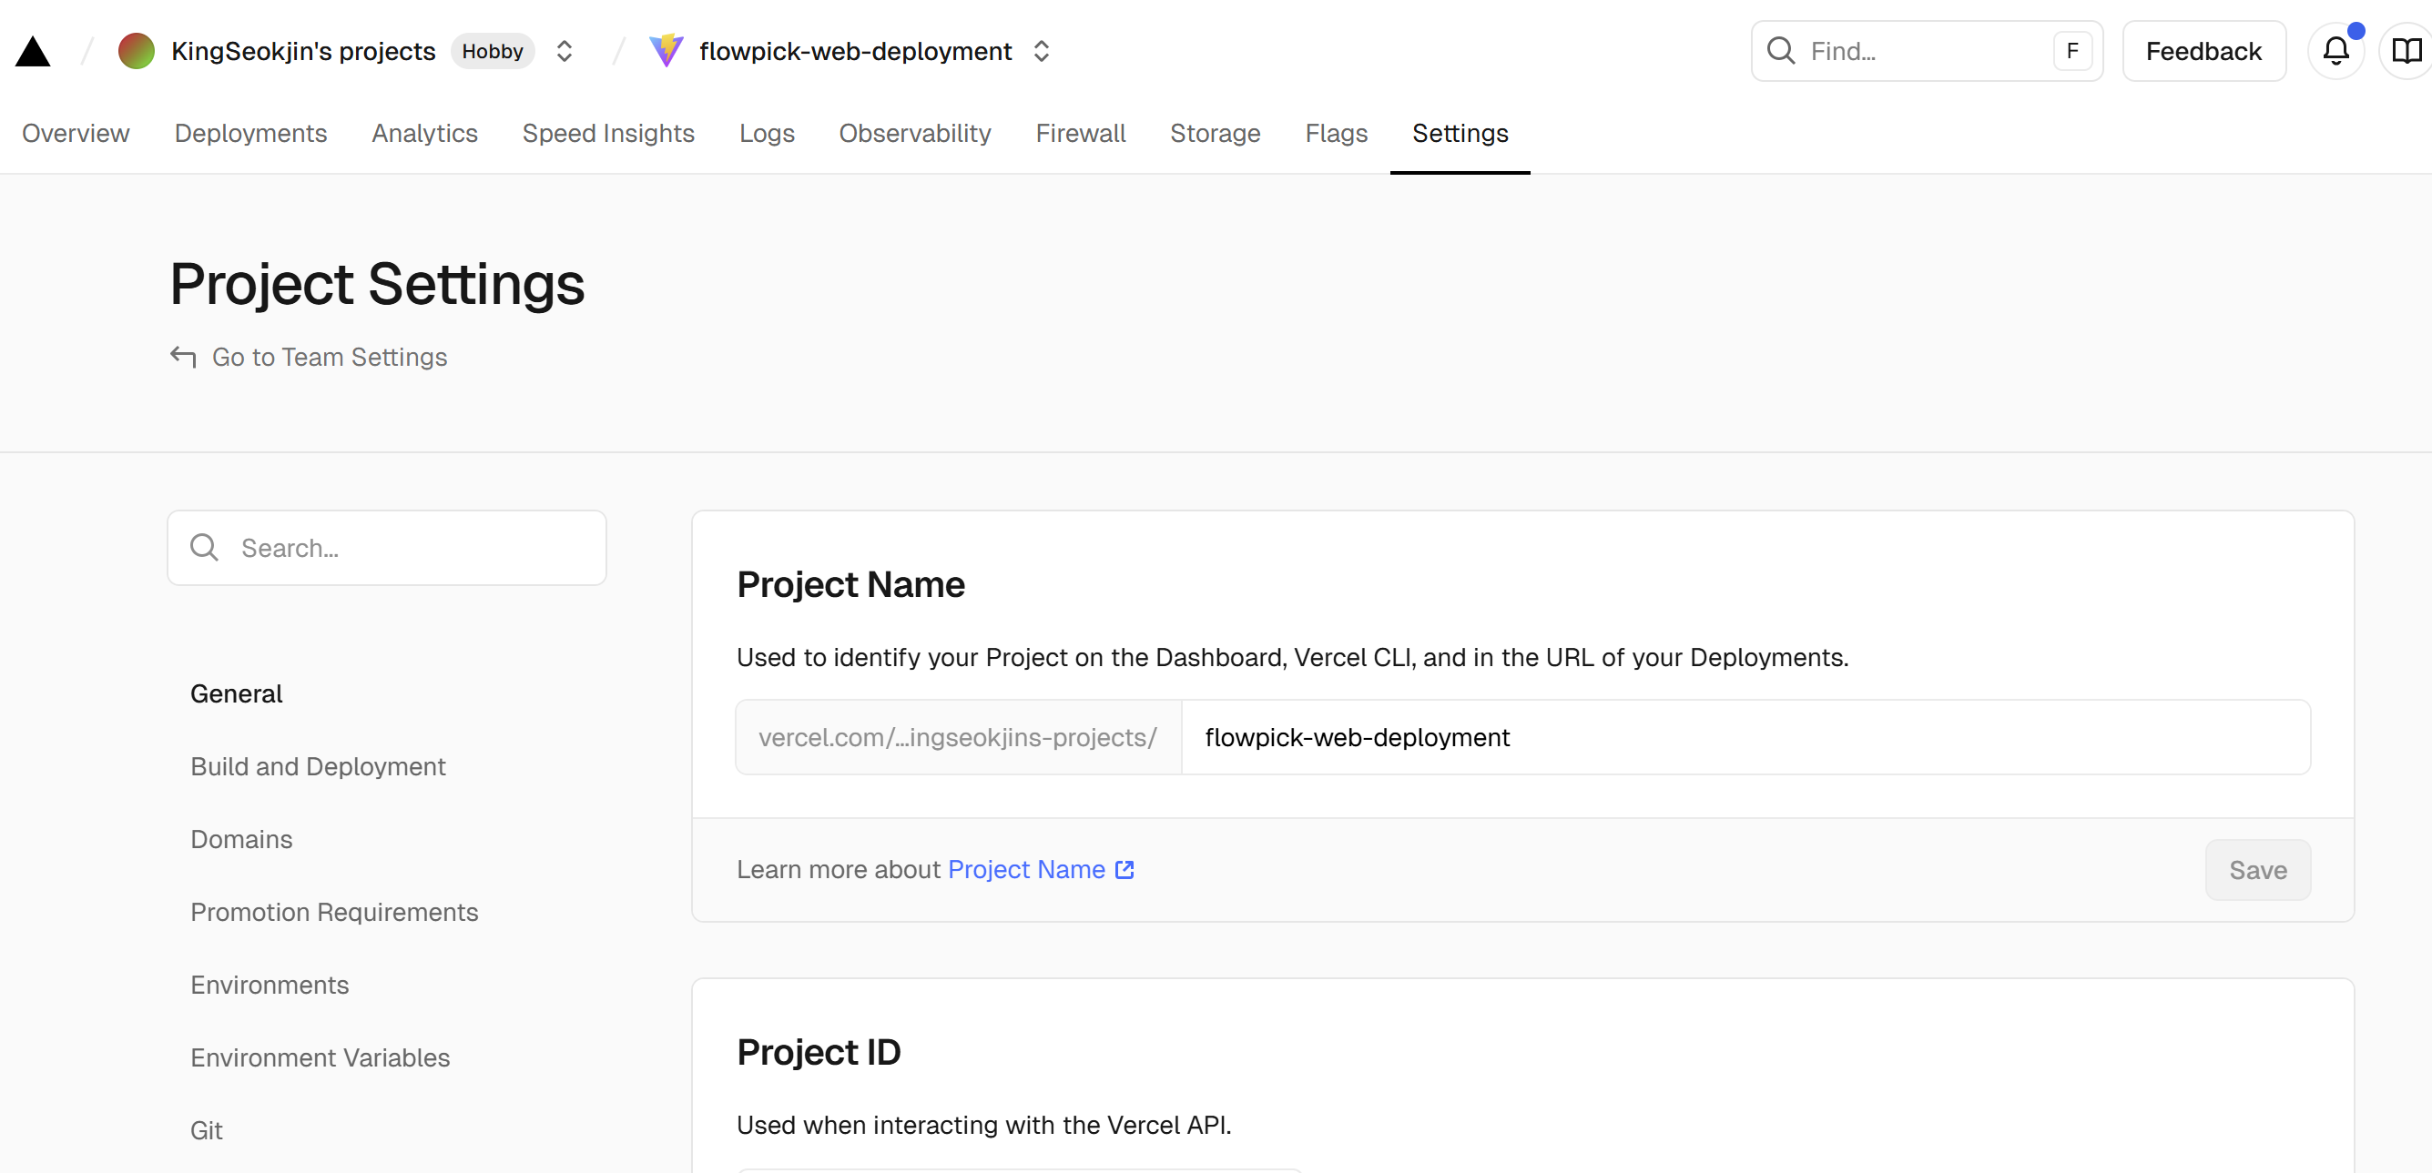Click Save under Project Name
The image size is (2432, 1173).
2257,869
